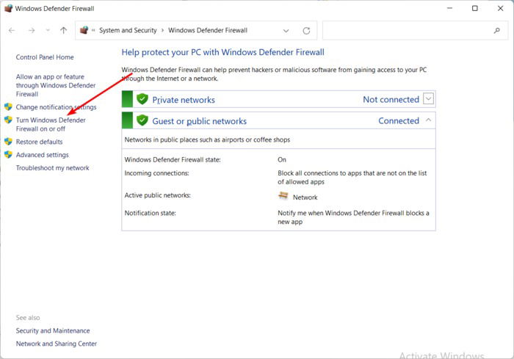
Task: Focus the Control Panel search box
Action: [415, 31]
